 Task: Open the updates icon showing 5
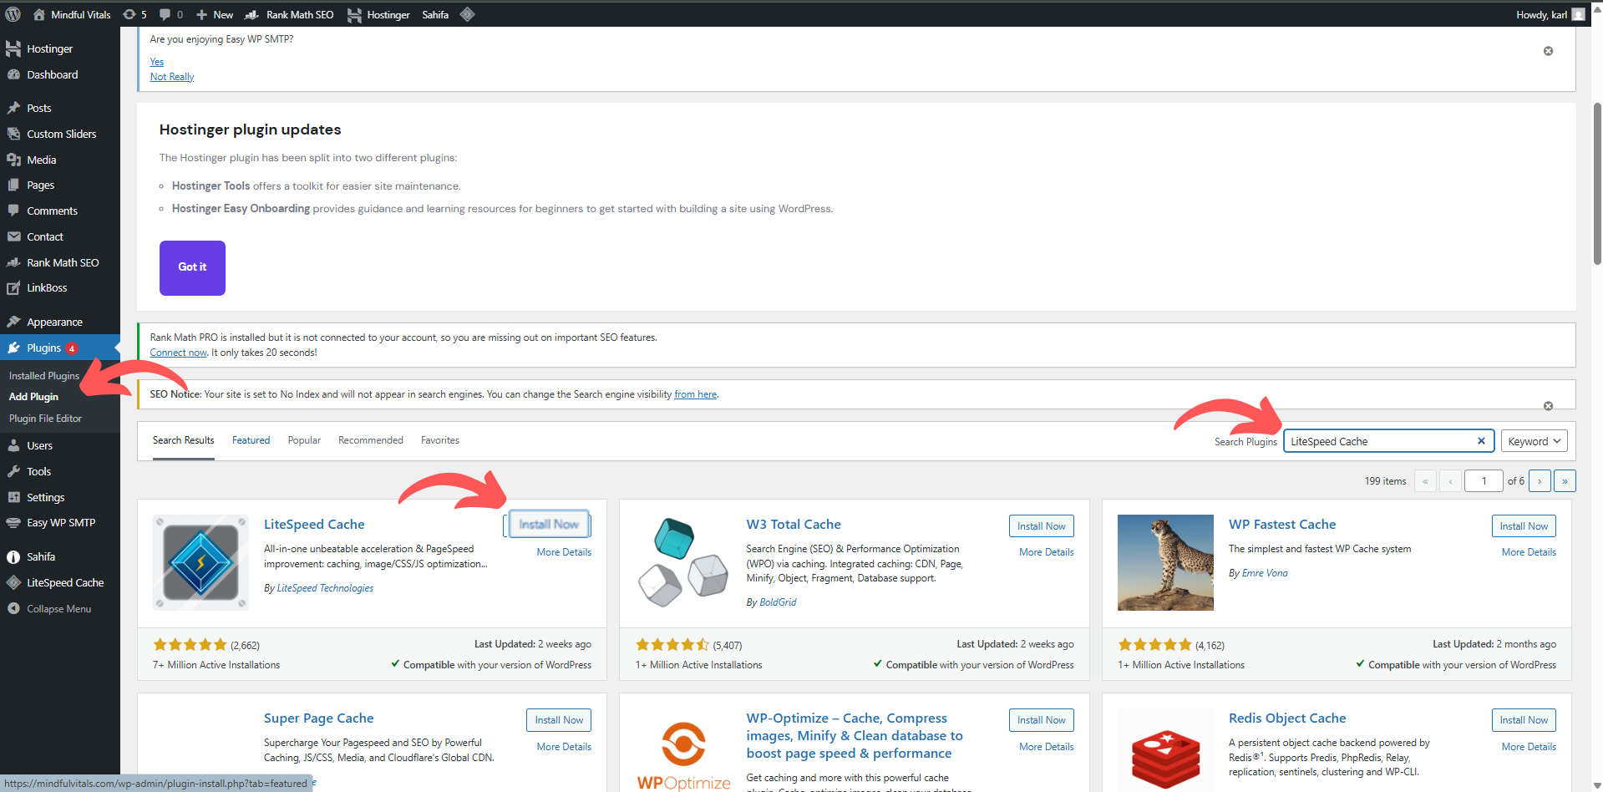pos(134,14)
